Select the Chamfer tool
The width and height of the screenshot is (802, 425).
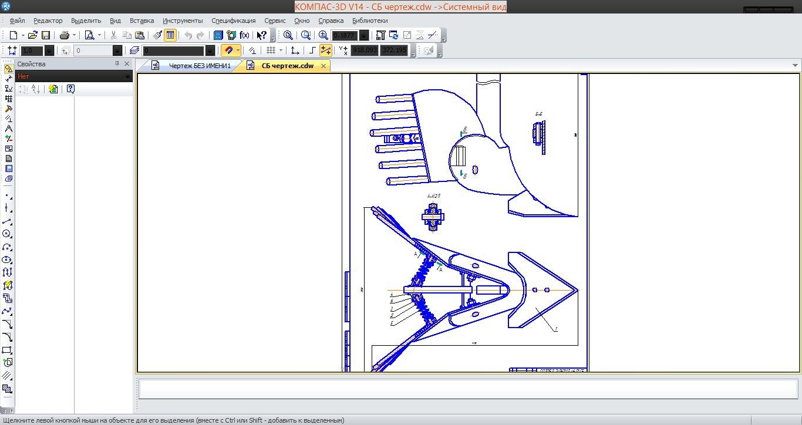[x=8, y=324]
